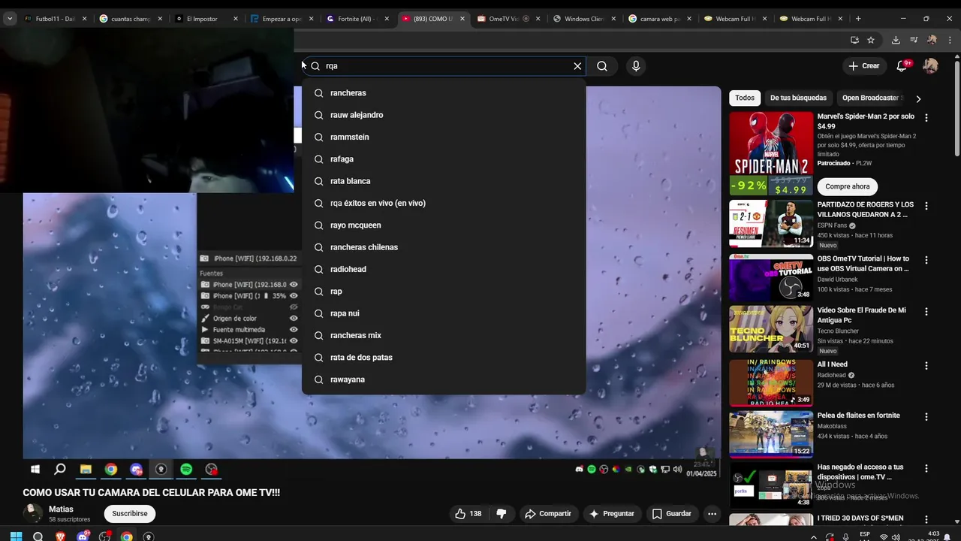
Task: Open Brave browser on taskbar
Action: coord(60,536)
